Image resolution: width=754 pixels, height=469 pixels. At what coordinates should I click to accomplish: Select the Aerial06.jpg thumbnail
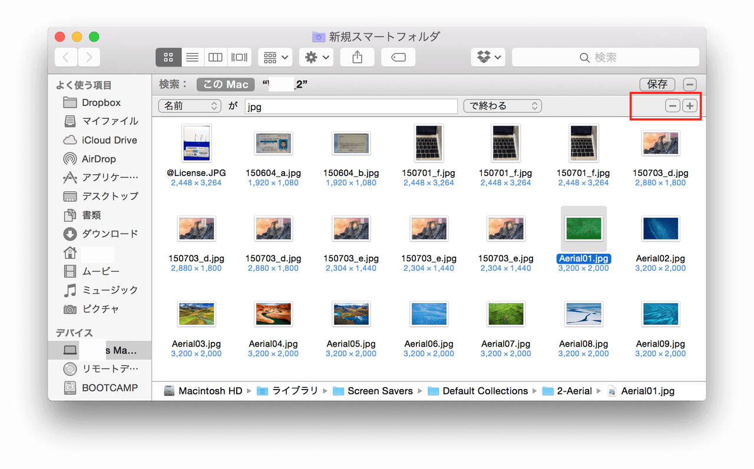[x=429, y=314]
